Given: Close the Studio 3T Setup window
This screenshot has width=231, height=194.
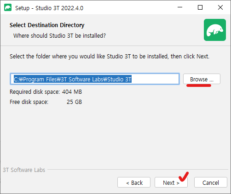Looking at the screenshot, I should click(220, 7).
